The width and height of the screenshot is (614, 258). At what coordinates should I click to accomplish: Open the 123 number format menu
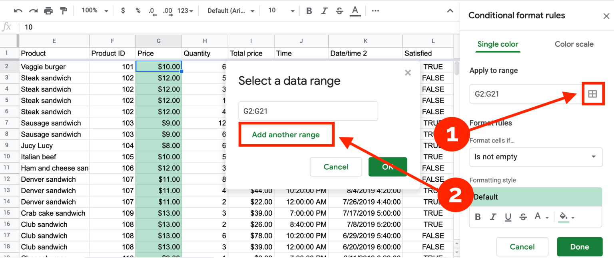coord(183,10)
